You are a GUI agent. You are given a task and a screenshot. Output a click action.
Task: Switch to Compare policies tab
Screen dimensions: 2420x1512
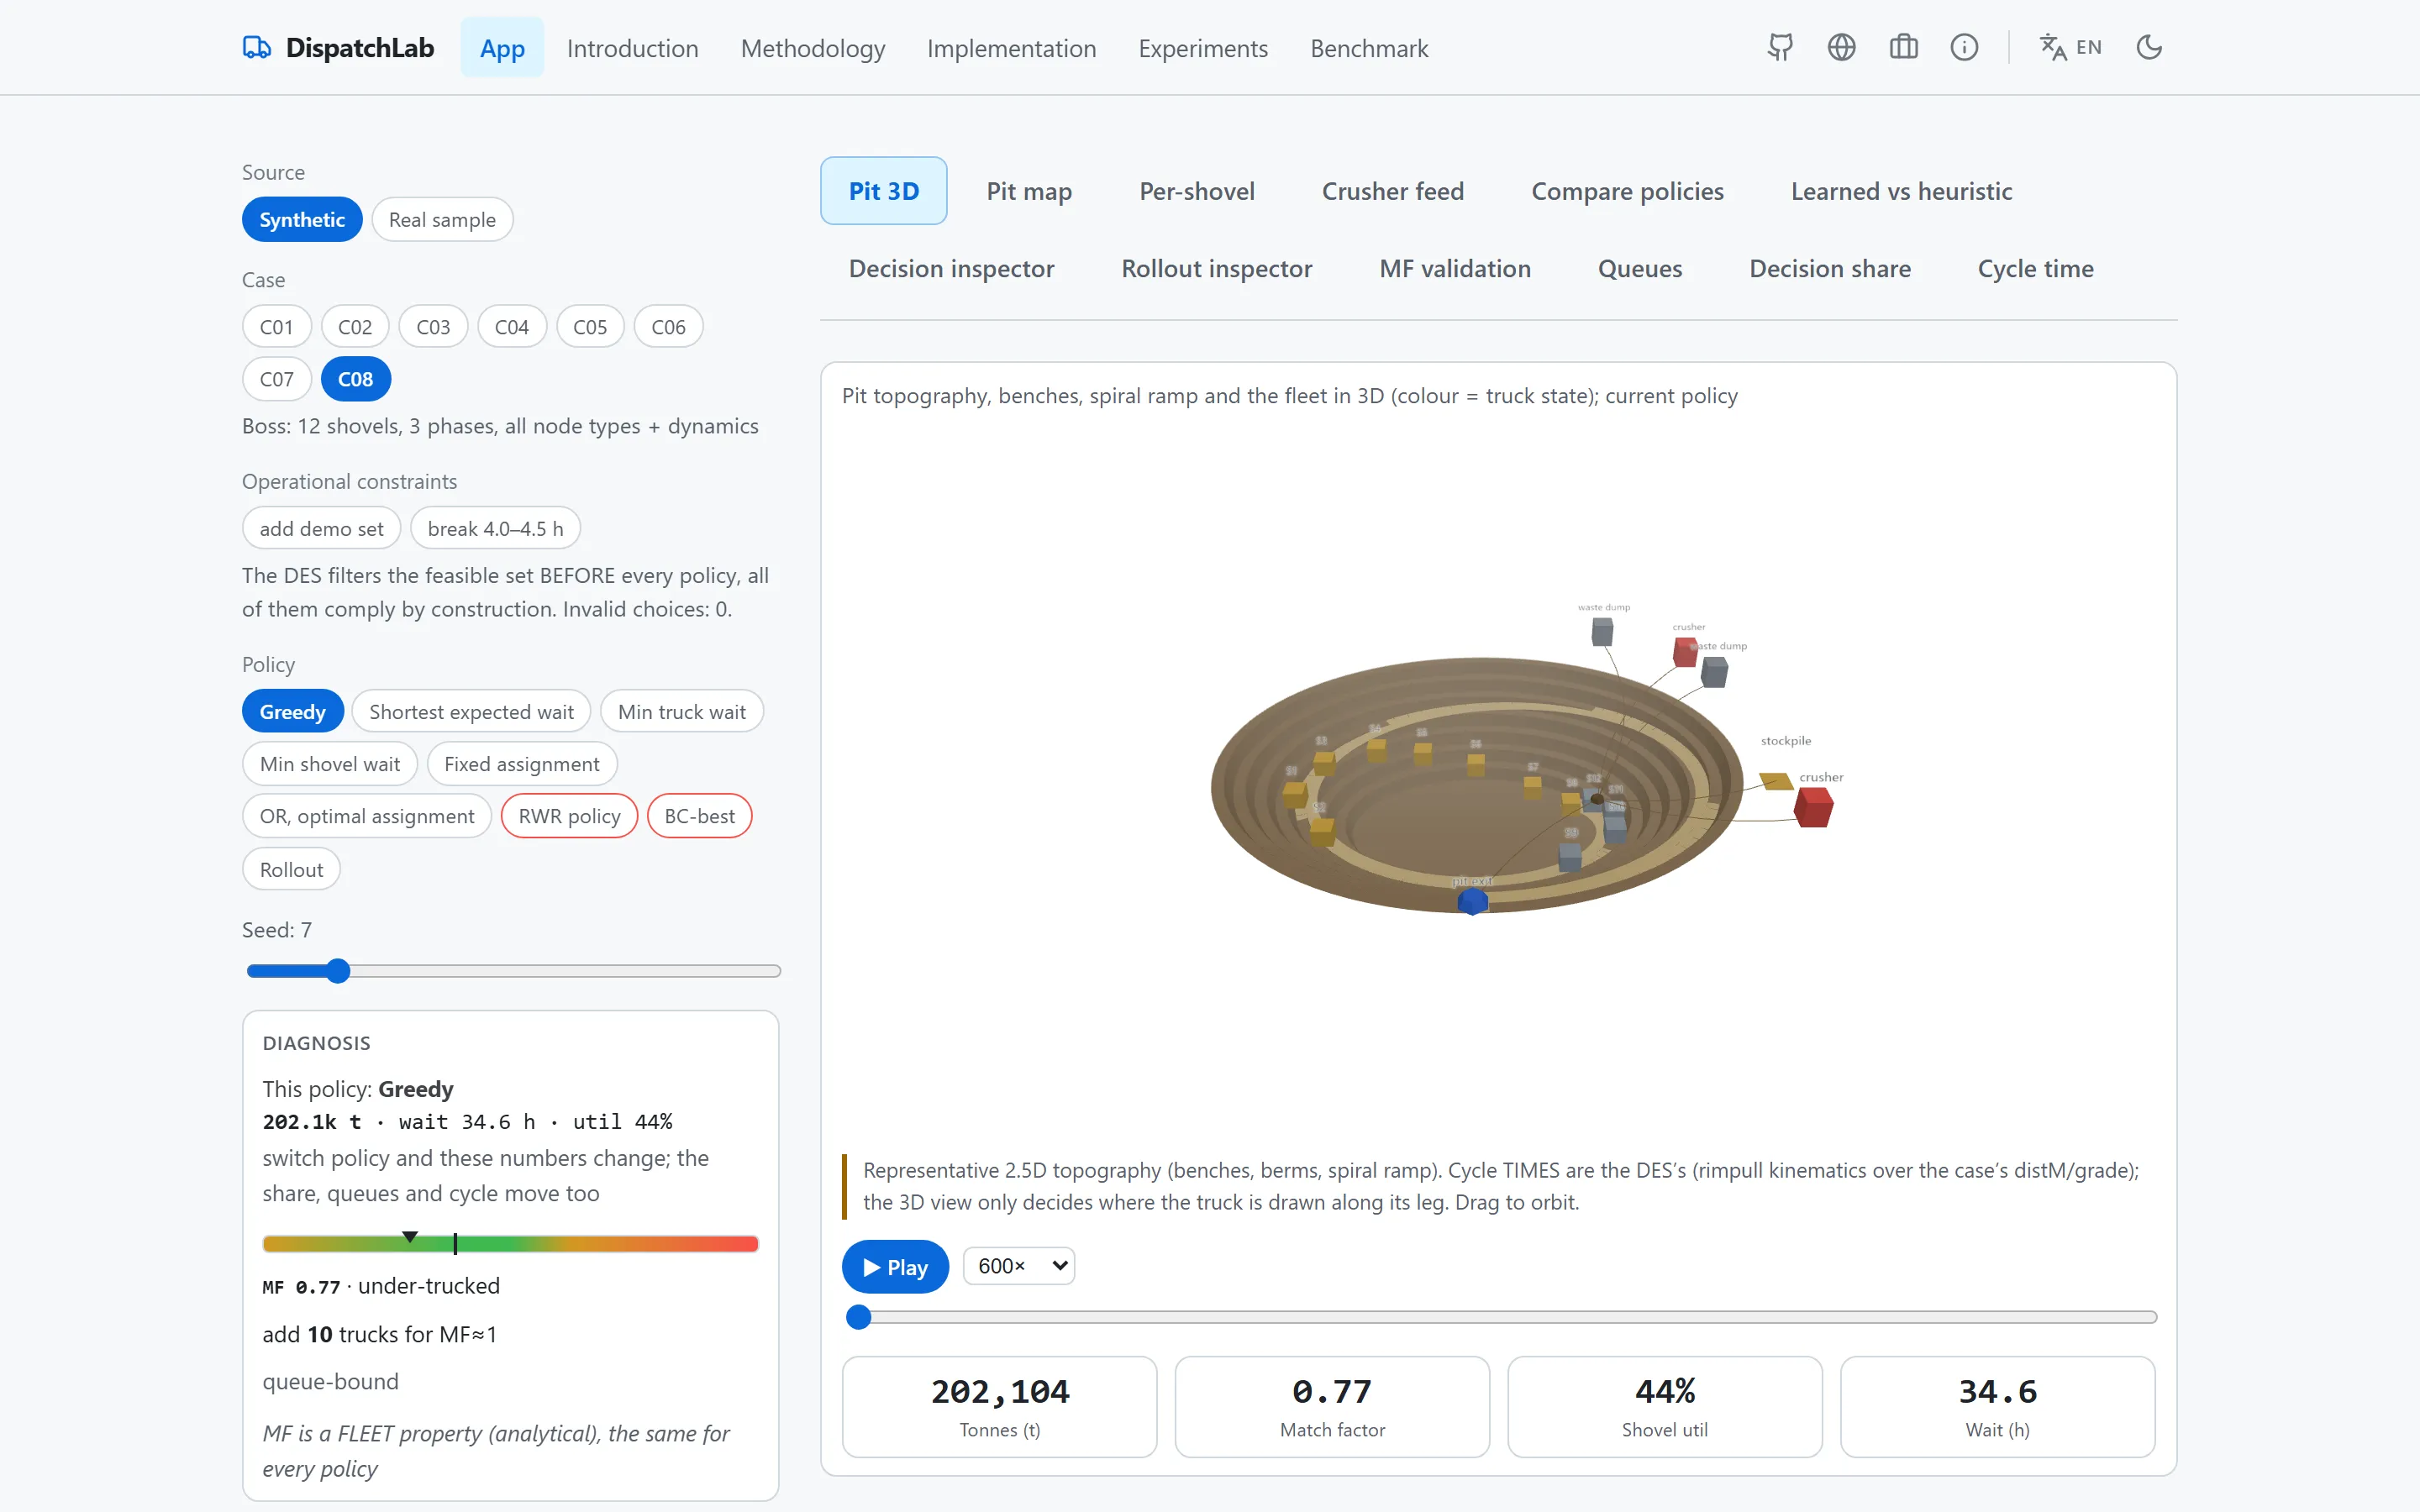1627,190
